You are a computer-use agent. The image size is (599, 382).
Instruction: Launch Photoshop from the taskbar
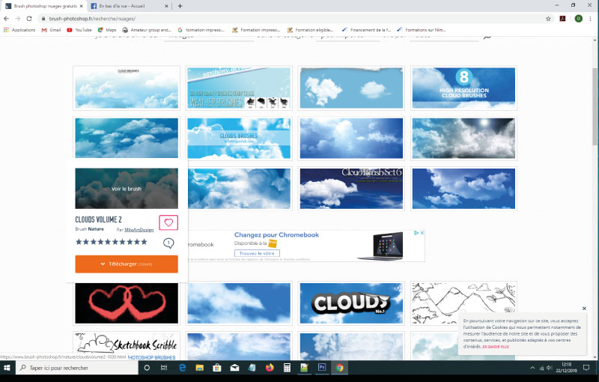click(x=322, y=368)
